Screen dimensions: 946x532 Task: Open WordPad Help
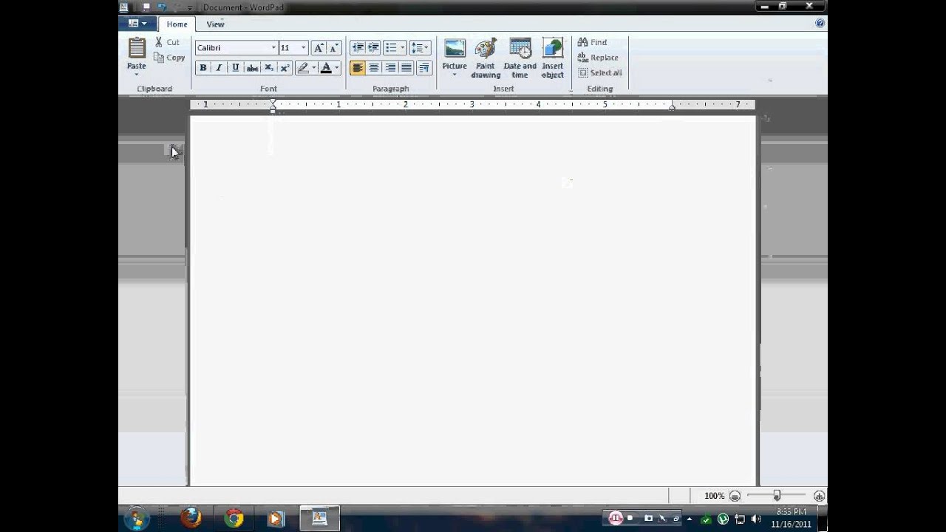(x=820, y=24)
